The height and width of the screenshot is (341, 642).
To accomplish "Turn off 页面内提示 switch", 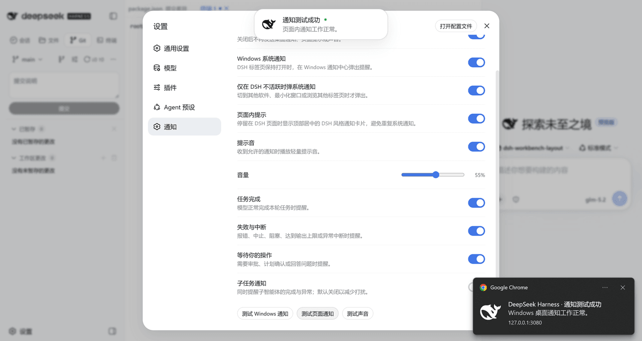I will click(x=476, y=118).
